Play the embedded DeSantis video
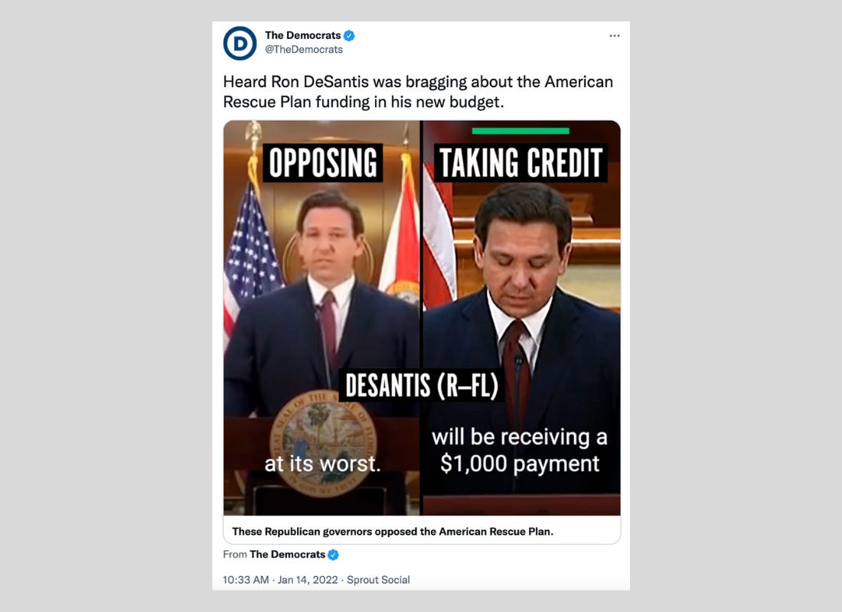The width and height of the screenshot is (842, 612). tap(422, 317)
